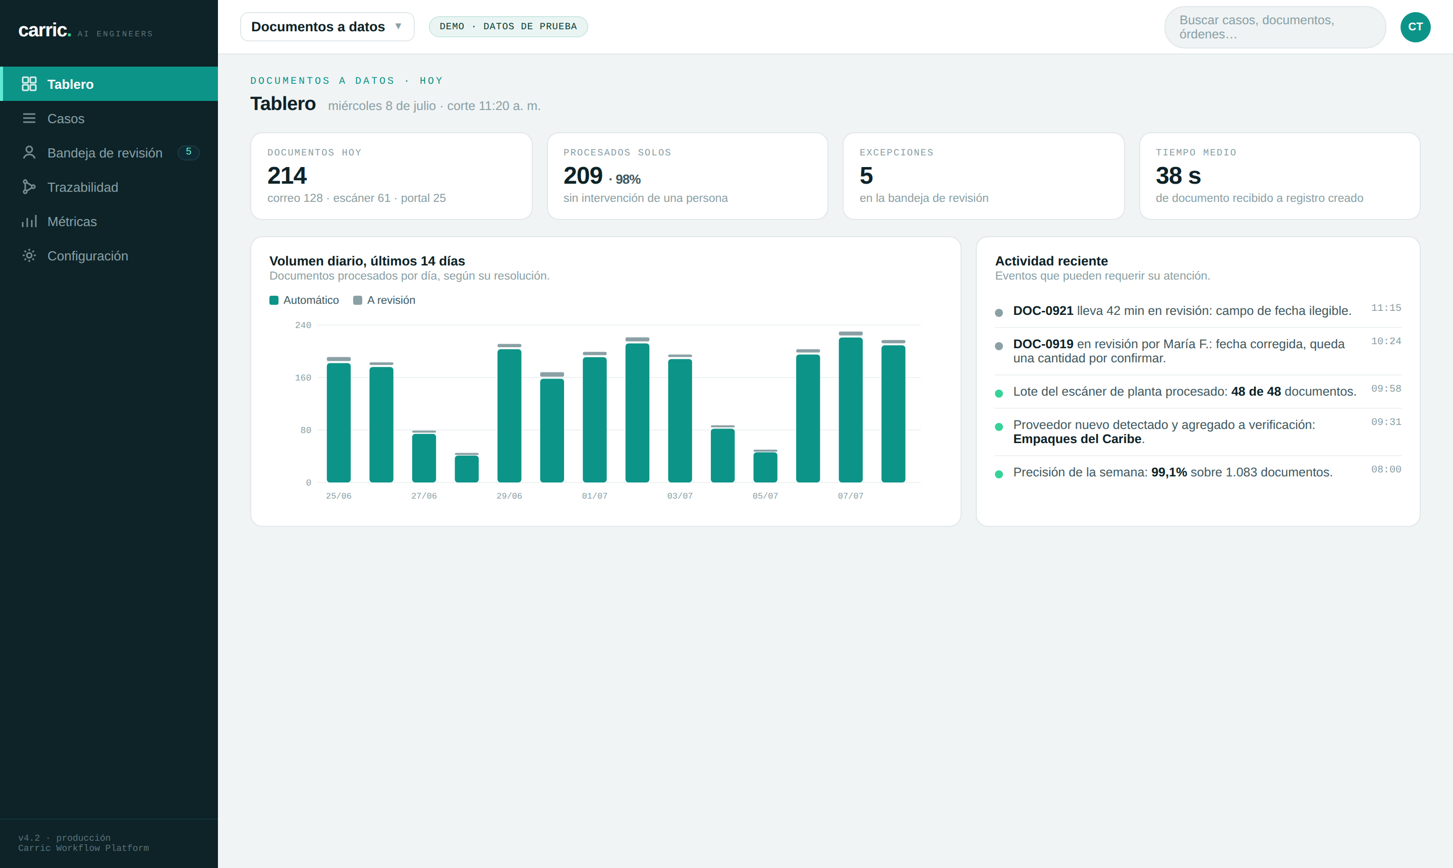Select Métricas in the sidebar
The width and height of the screenshot is (1453, 868).
coord(109,222)
